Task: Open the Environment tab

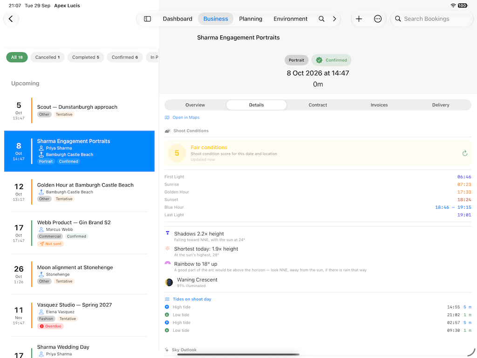Action: pos(291,19)
